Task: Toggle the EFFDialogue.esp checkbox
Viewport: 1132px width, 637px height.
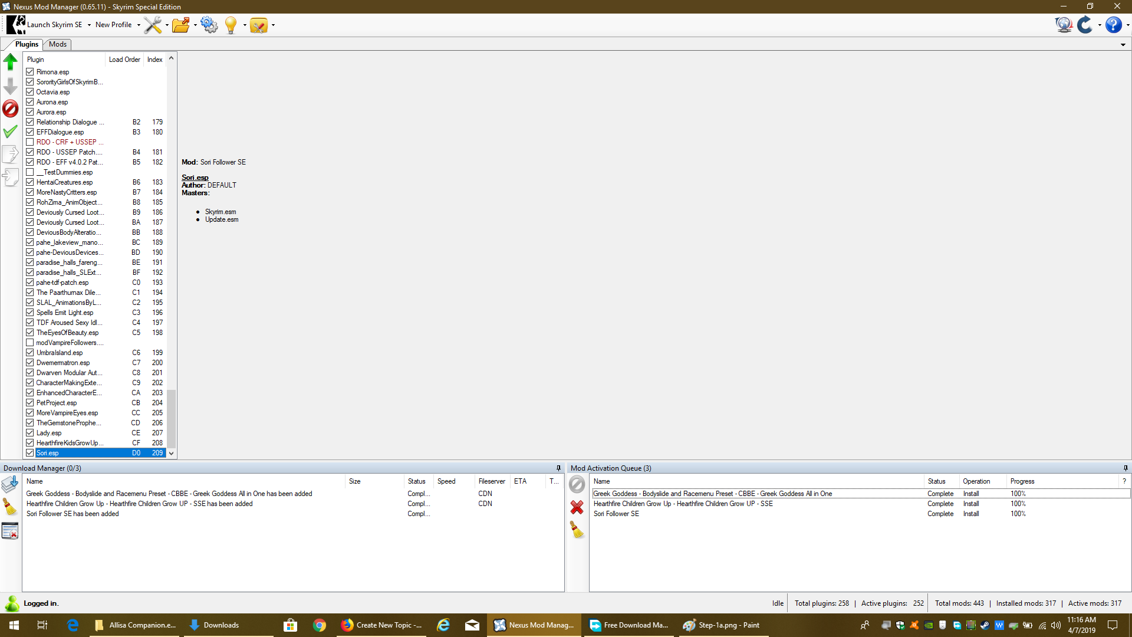Action: point(30,132)
